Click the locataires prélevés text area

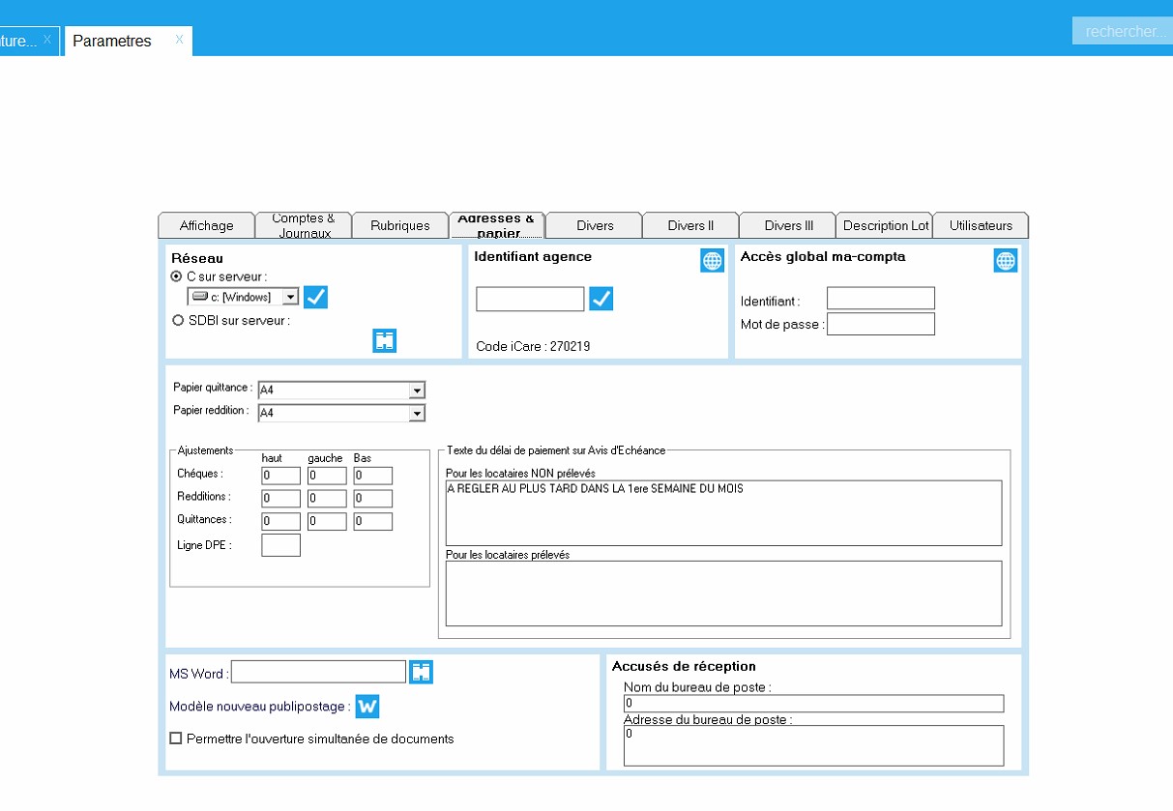point(723,594)
